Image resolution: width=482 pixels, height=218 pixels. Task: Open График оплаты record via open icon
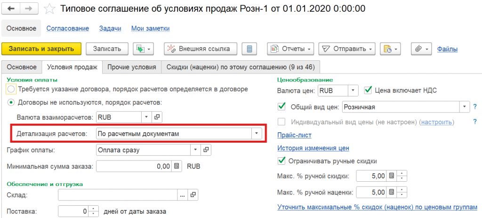pos(206,150)
